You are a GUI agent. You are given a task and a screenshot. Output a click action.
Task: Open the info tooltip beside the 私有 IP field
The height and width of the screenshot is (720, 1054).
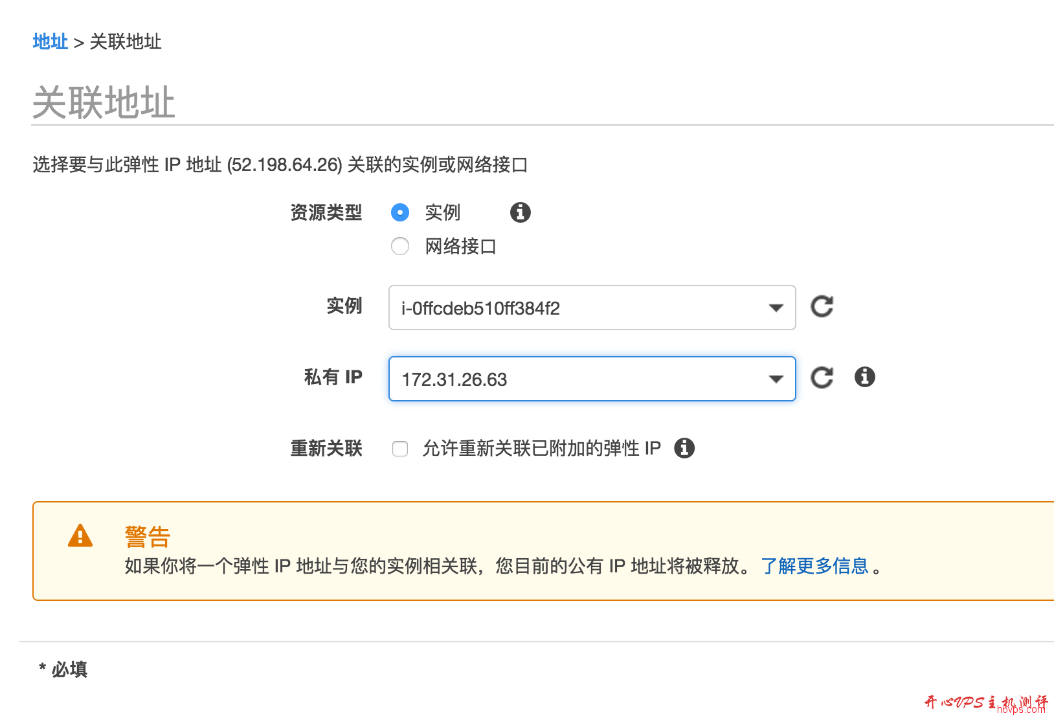pos(864,377)
